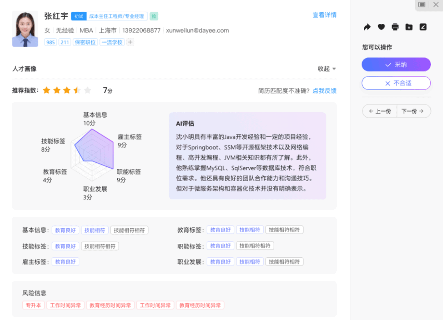443x320 pixels.
Task: Click the 查看详情 link
Action: (x=324, y=15)
